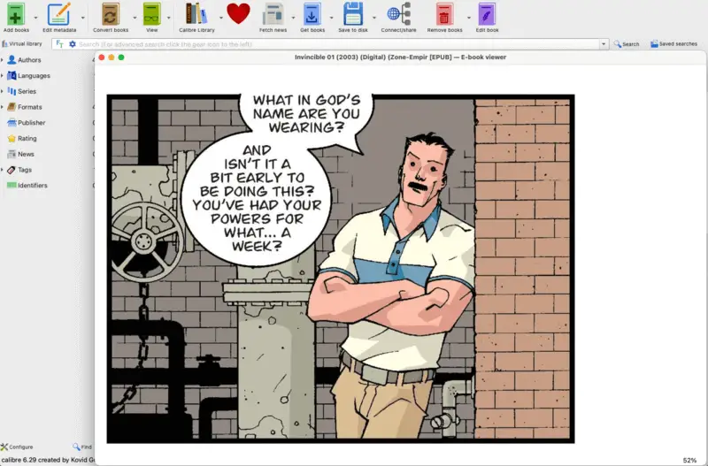This screenshot has width=708, height=466.
Task: Click the Configure button
Action: (x=17, y=447)
